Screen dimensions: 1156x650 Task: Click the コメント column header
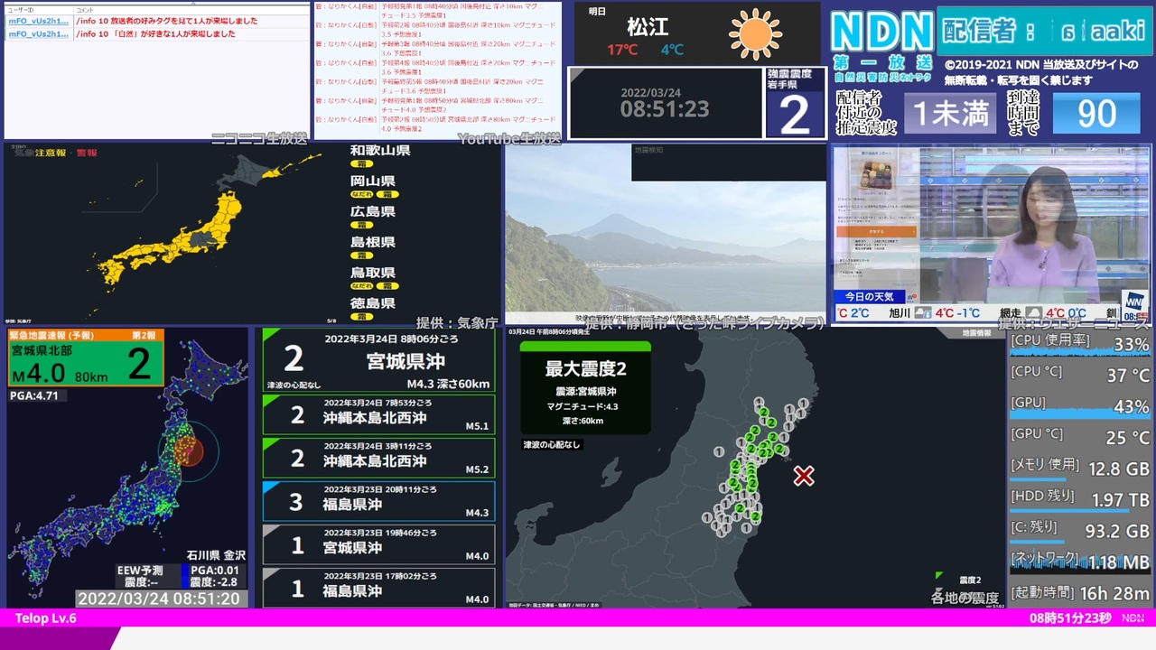(x=84, y=9)
